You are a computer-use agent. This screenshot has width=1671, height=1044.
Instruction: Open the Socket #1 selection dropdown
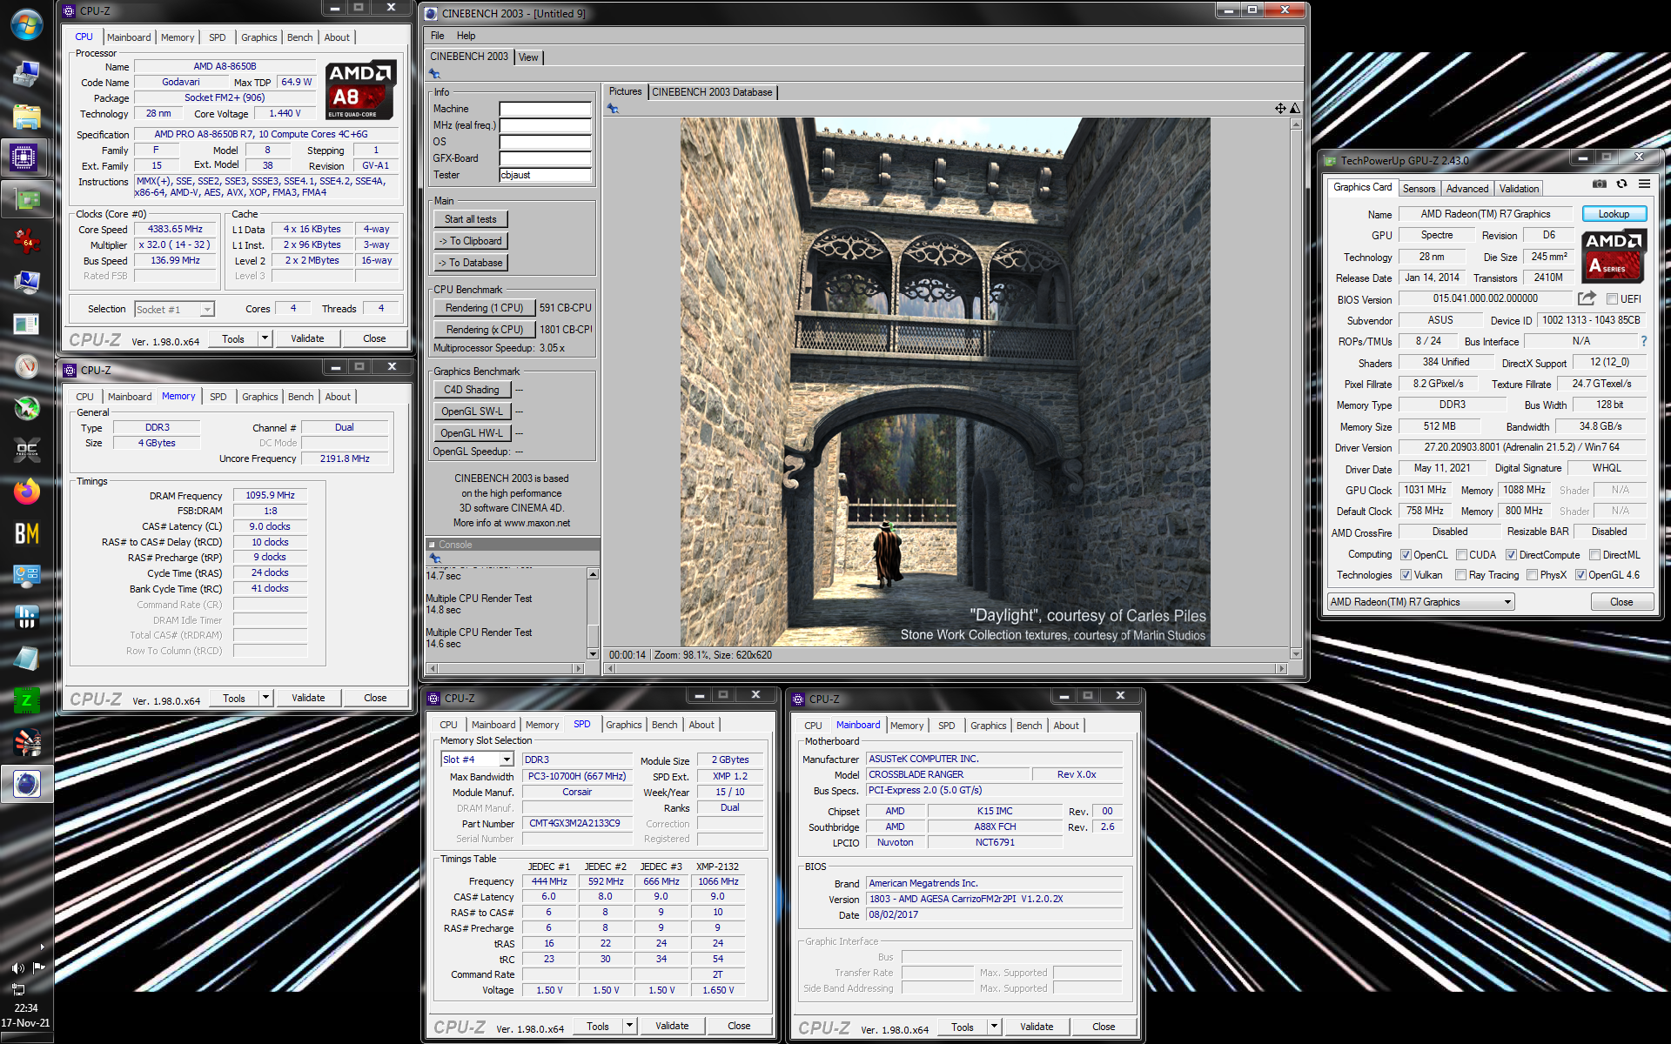point(175,310)
